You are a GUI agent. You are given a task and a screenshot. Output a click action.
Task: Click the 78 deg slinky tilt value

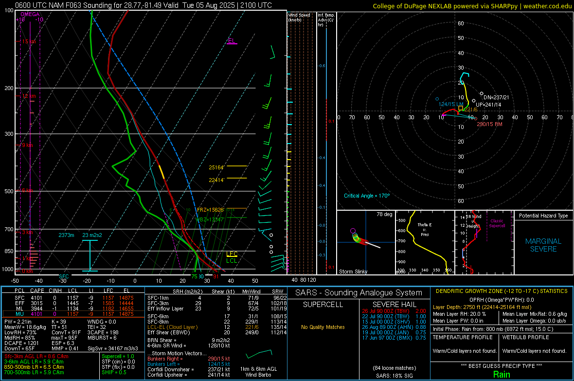point(384,214)
